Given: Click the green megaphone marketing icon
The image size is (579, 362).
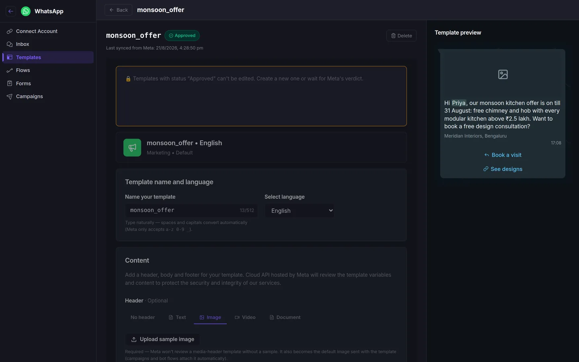Looking at the screenshot, I should pyautogui.click(x=132, y=148).
